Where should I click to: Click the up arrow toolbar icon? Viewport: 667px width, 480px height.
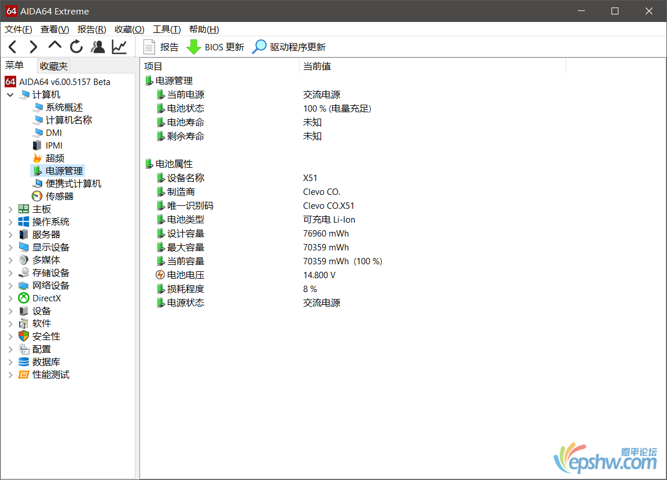click(x=55, y=46)
